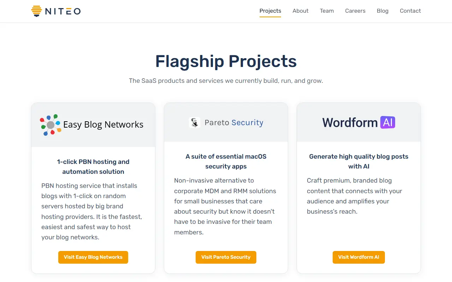Screen dimensions: 452x282
Task: Click the Visit Easy Blog Networks button
Action: point(93,257)
